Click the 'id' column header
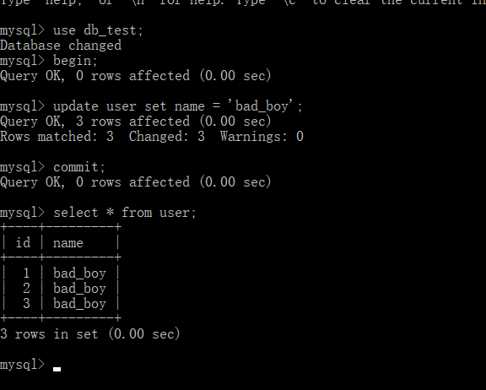 [x=24, y=243]
